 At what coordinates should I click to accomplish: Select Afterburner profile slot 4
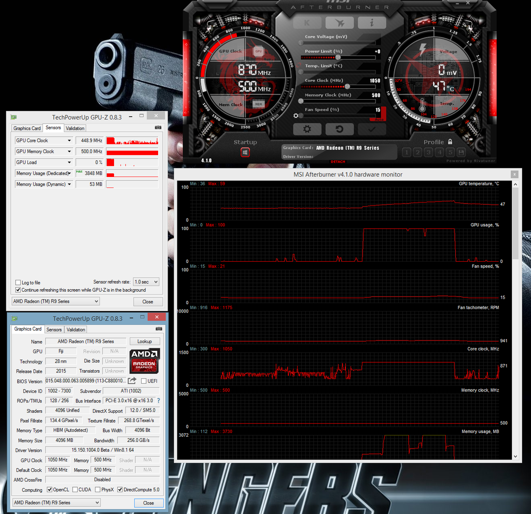click(x=439, y=152)
